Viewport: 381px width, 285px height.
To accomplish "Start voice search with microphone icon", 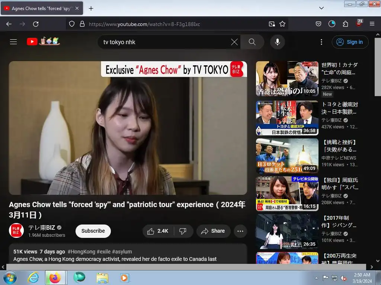I will click(x=278, y=42).
